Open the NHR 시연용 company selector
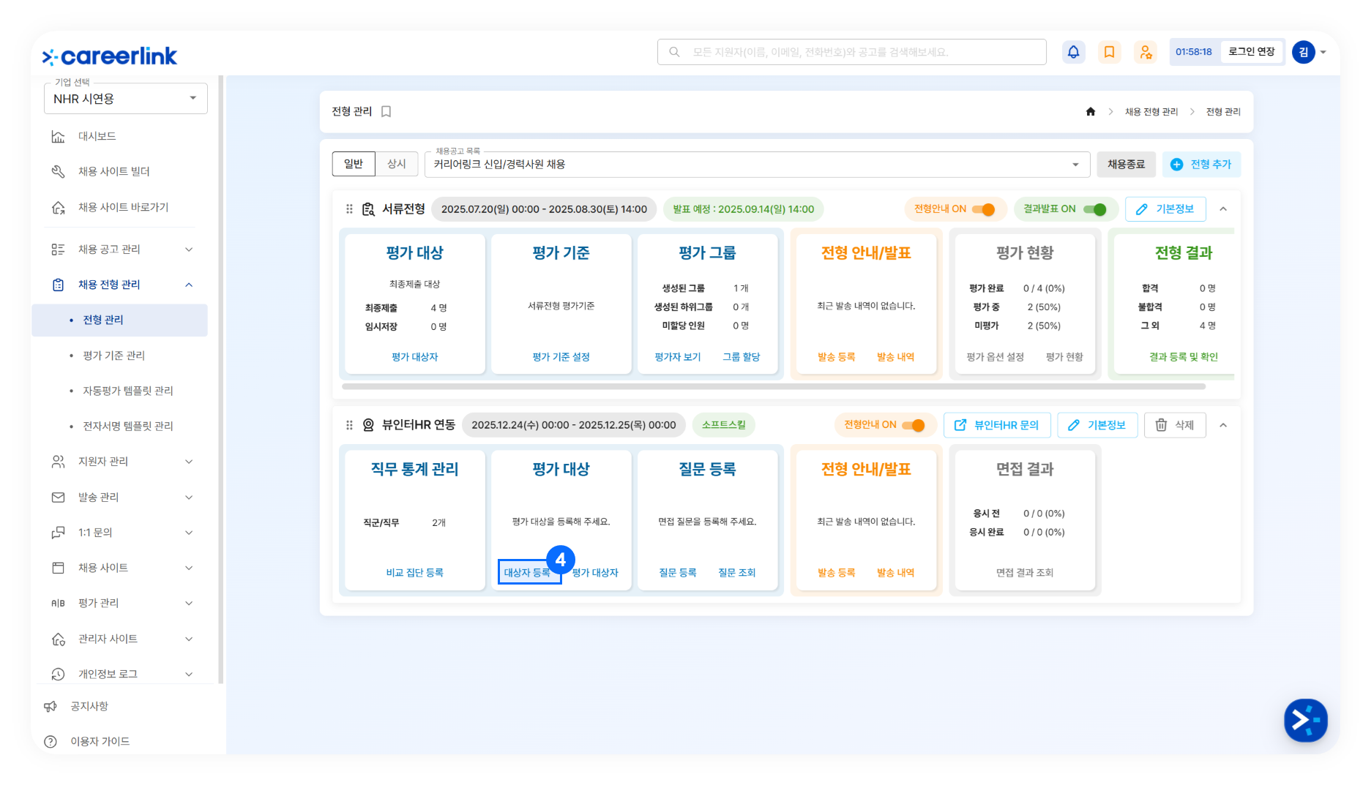Viewport: 1371px width, 785px height. pyautogui.click(x=125, y=99)
